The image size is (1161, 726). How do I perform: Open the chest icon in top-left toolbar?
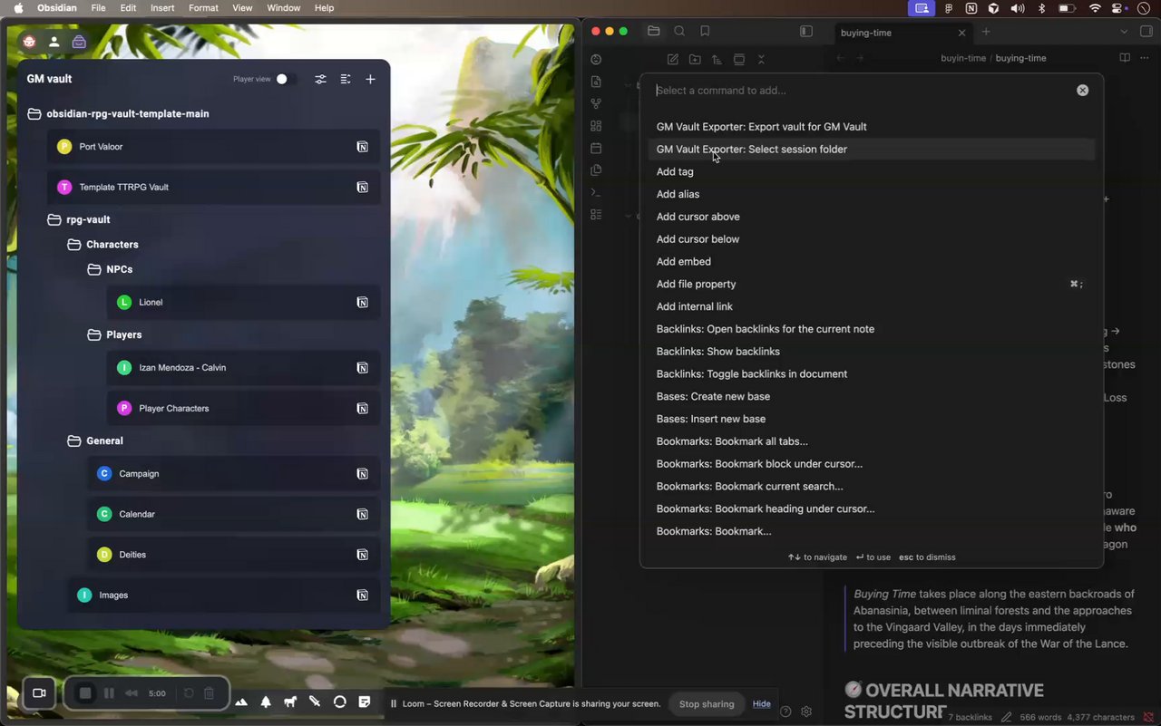click(79, 42)
